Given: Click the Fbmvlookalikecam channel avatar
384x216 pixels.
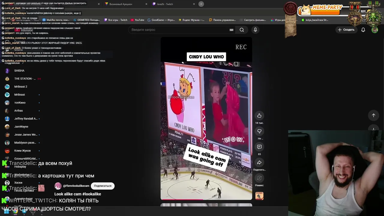Looking at the screenshot, I should pyautogui.click(x=58, y=186).
